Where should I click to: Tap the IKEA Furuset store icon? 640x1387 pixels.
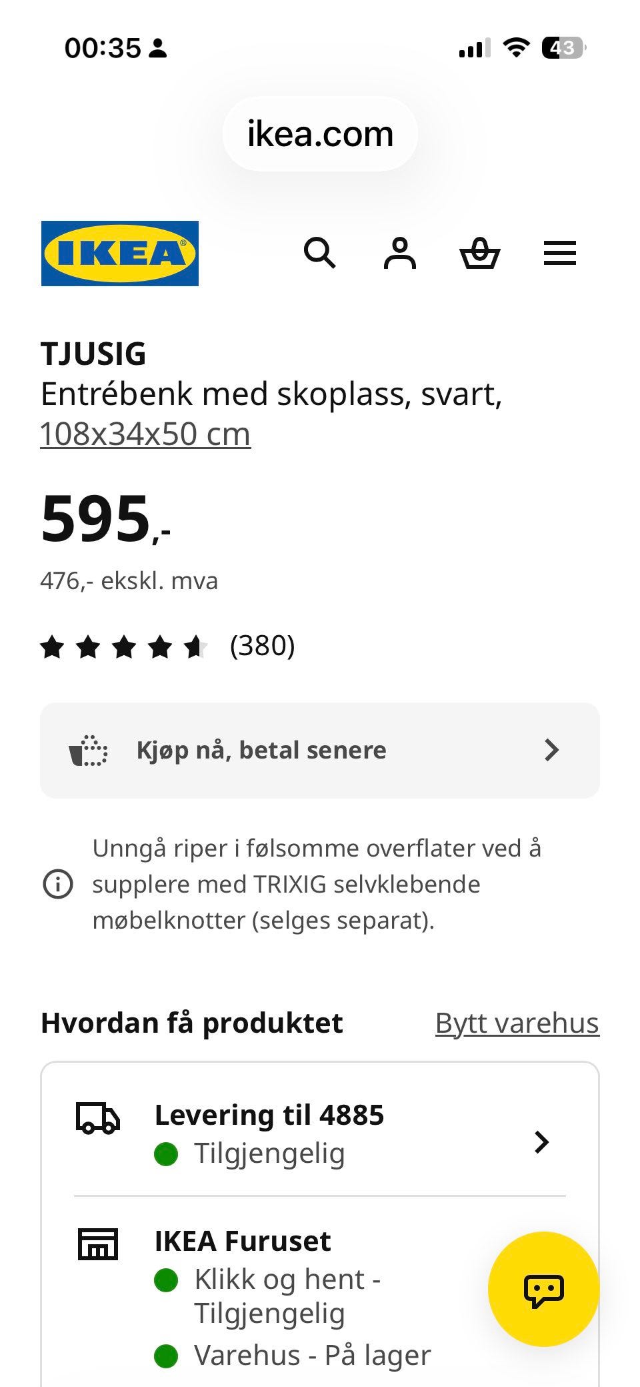(x=97, y=1244)
